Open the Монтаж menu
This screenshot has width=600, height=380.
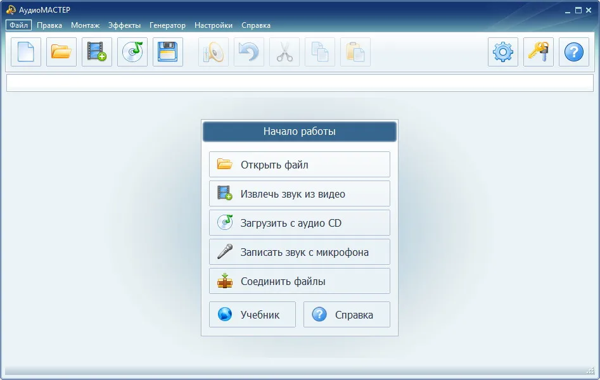point(85,25)
